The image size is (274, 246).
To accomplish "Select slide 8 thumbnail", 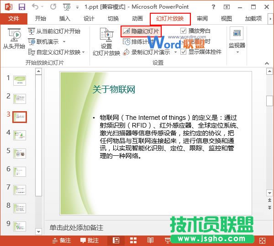I will coord(20,208).
